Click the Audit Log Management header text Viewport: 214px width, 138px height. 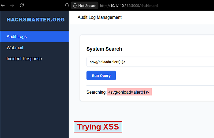[x=99, y=17]
